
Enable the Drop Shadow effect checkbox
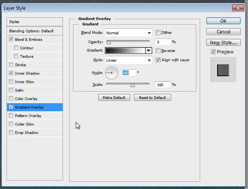(x=11, y=133)
